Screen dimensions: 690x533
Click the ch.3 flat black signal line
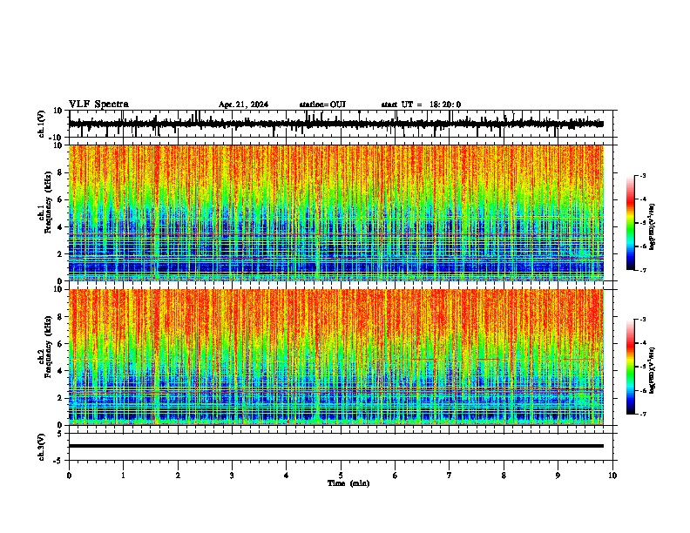click(336, 446)
